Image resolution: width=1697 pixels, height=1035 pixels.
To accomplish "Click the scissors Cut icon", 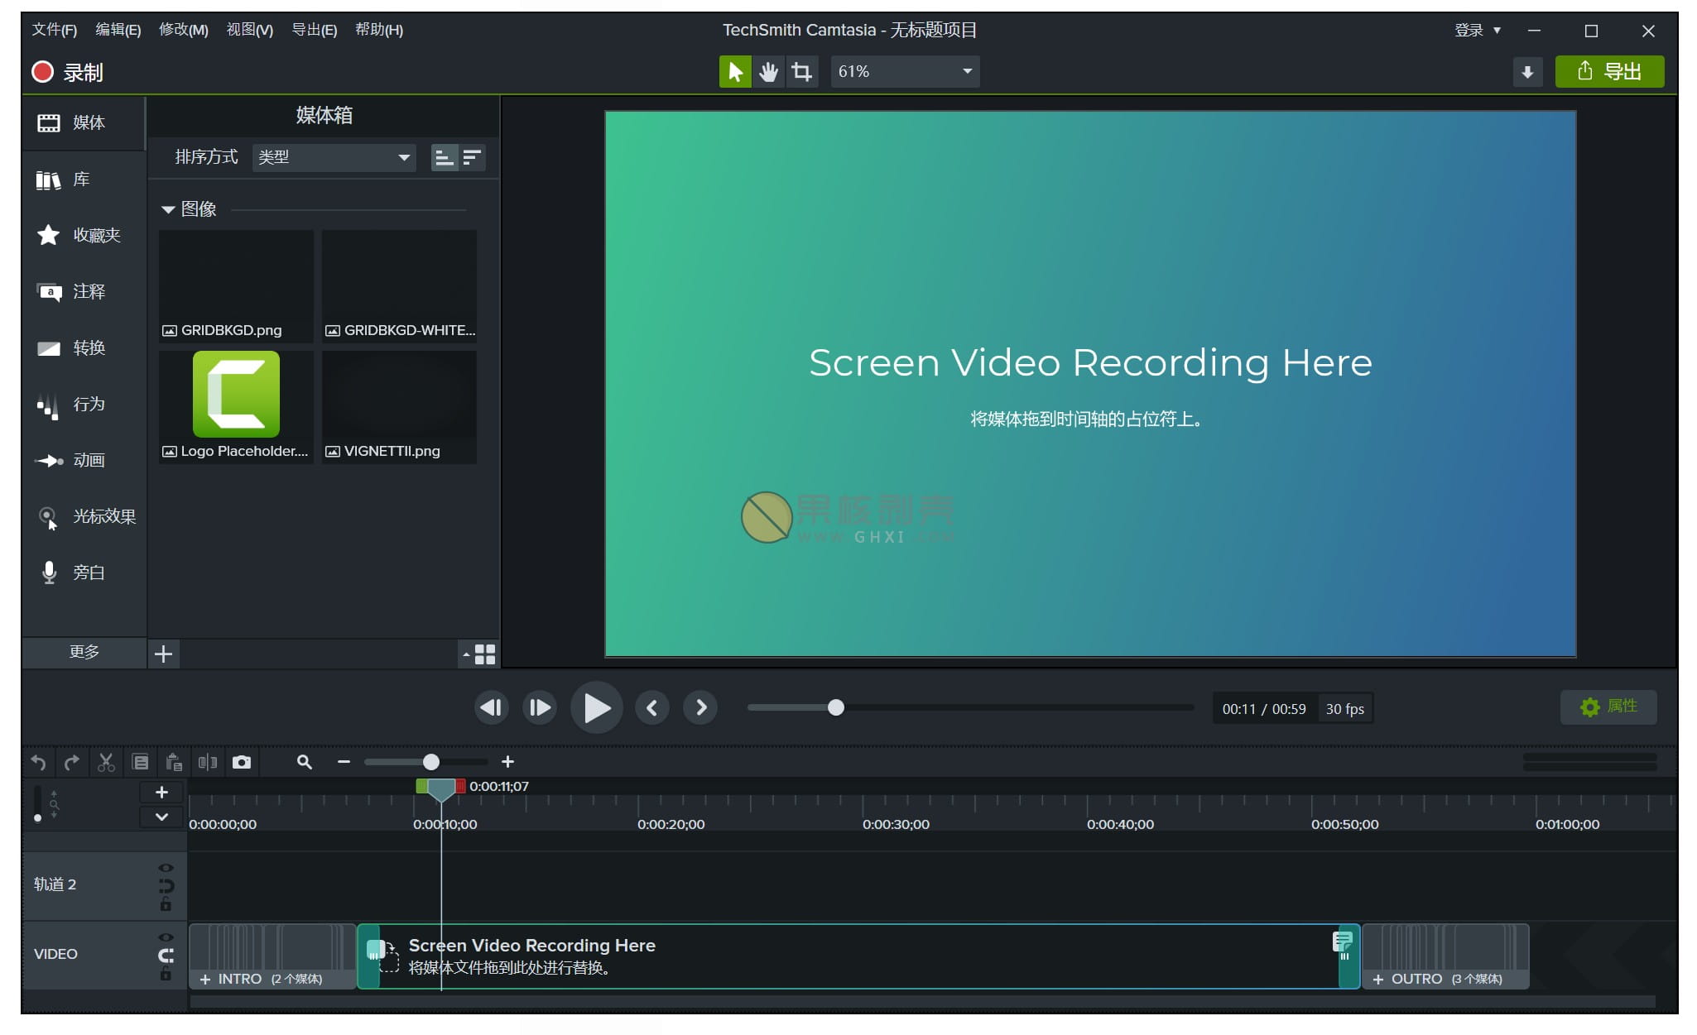I will click(106, 763).
